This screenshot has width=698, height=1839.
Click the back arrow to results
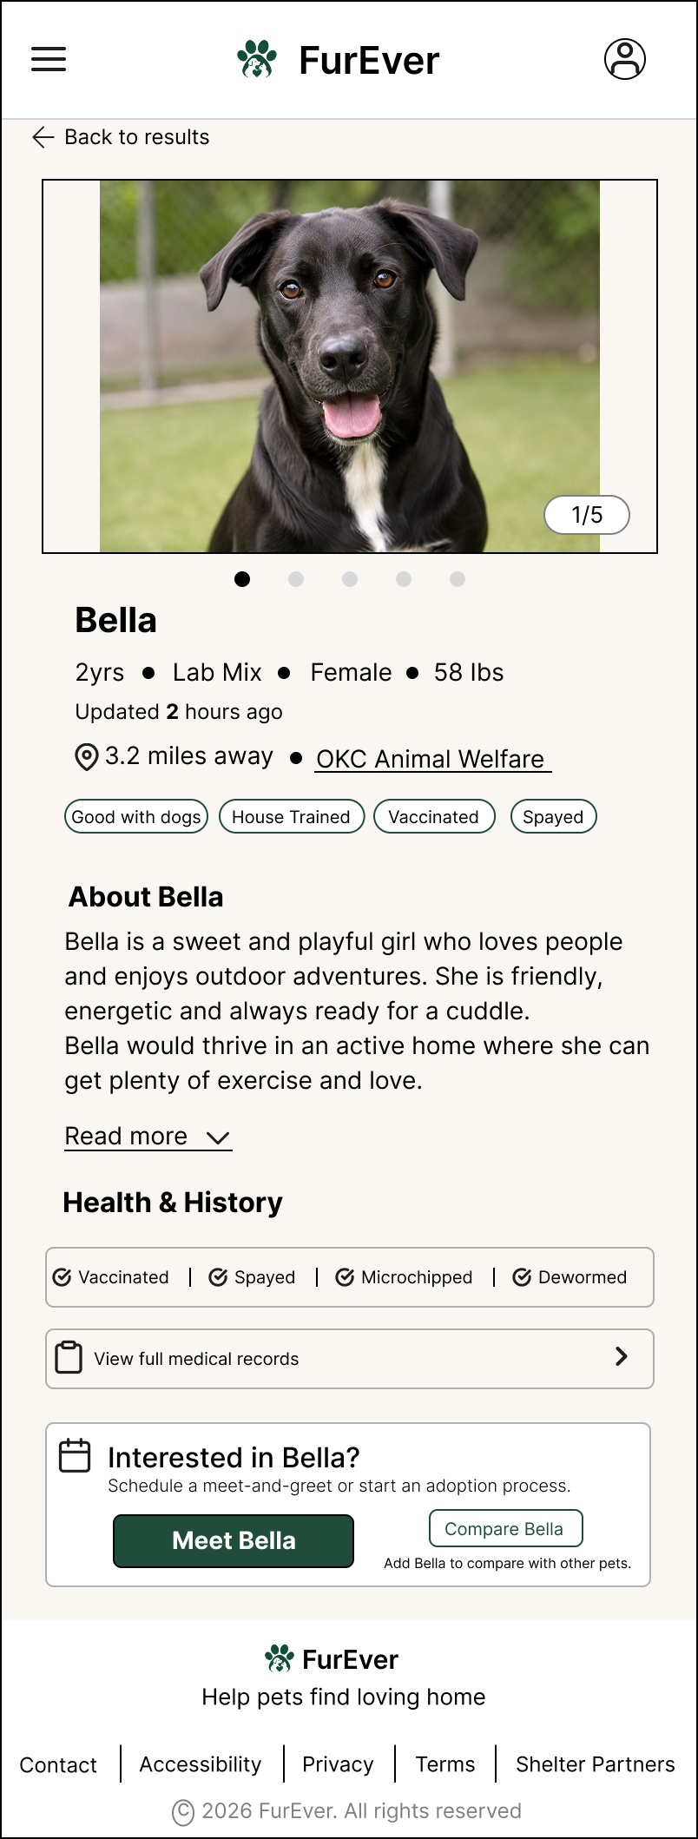tap(43, 137)
